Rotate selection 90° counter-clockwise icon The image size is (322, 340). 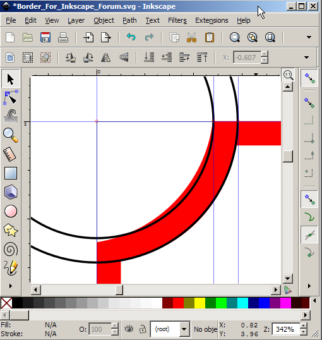71,58
